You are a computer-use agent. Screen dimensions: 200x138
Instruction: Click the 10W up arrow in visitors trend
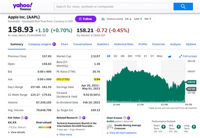[141, 19]
